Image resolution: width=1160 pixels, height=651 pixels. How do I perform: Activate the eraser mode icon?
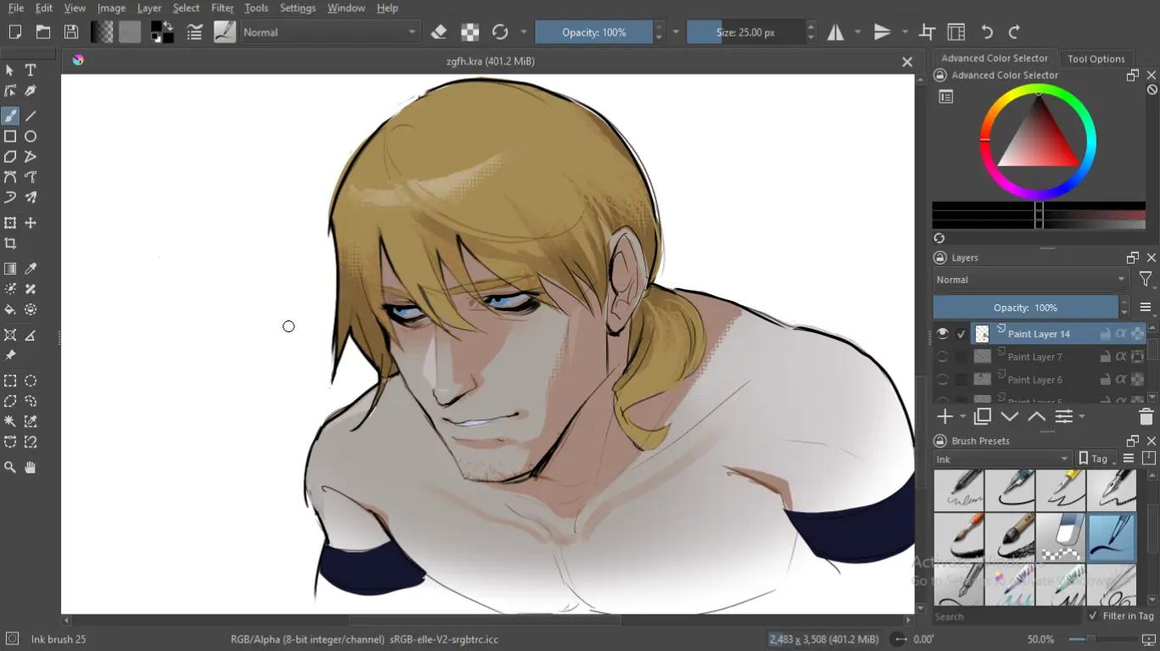(438, 32)
